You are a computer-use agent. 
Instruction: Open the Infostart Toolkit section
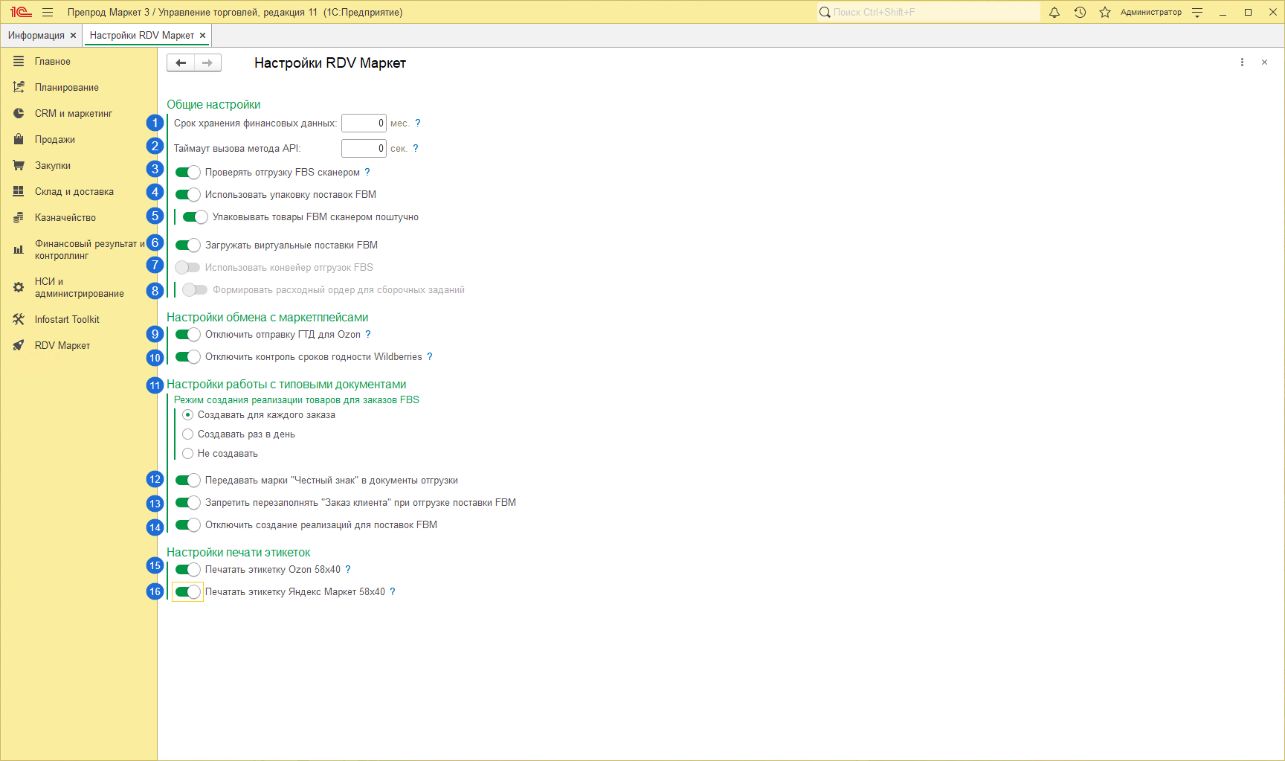point(79,320)
